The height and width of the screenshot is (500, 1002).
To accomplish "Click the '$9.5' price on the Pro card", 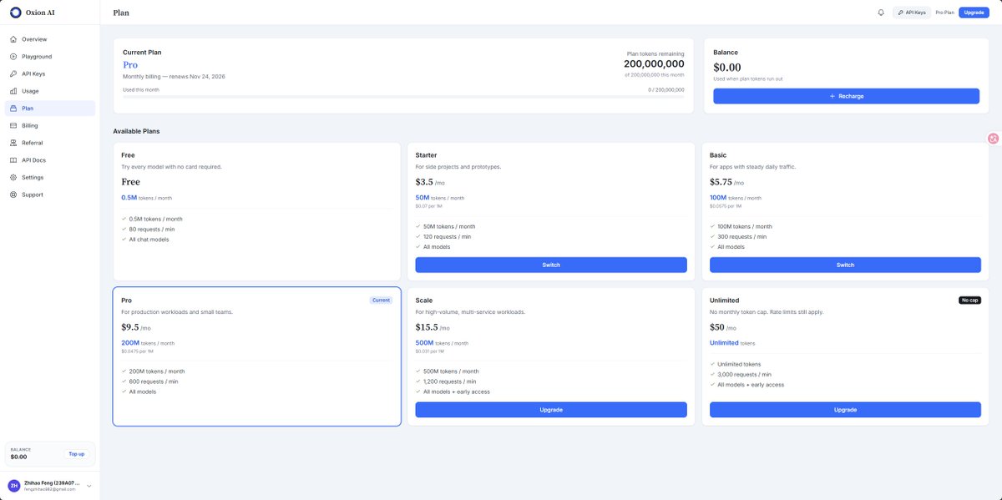I will [x=129, y=327].
